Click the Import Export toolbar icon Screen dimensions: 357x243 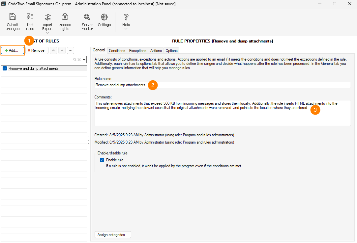click(47, 17)
